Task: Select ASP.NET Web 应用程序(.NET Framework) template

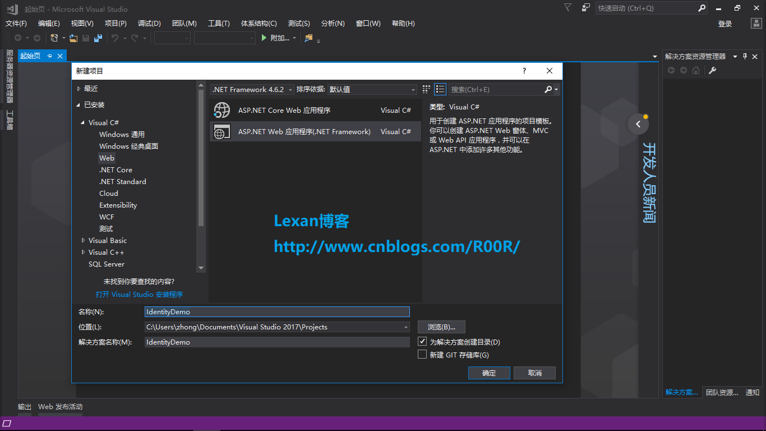Action: 315,131
